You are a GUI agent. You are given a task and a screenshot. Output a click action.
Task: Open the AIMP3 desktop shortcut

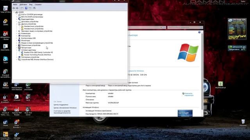(5, 22)
